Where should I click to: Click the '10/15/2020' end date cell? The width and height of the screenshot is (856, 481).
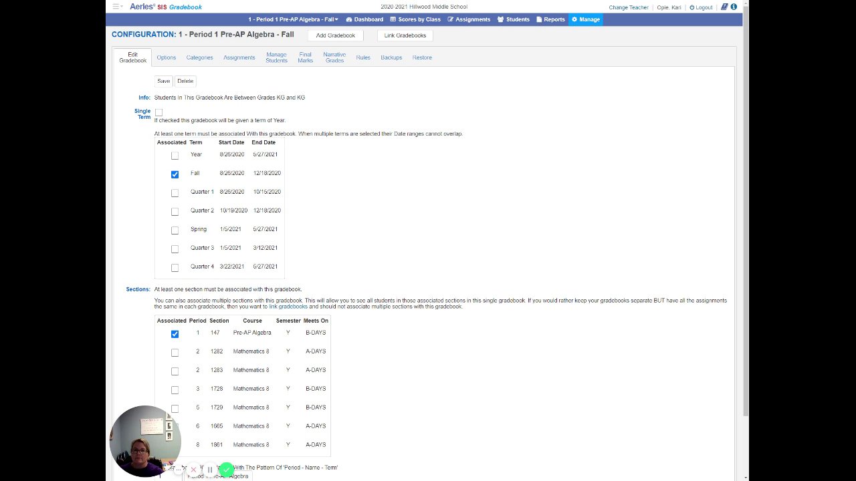pos(267,192)
